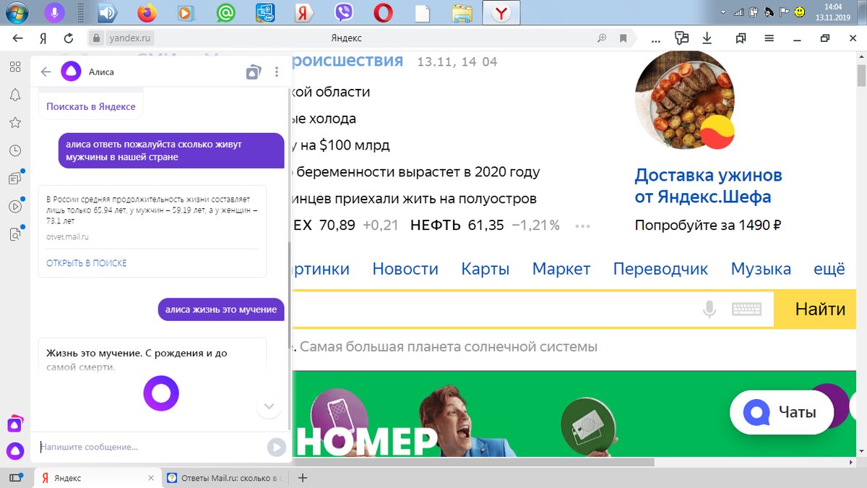Send message with the arrow button
The image size is (867, 488).
point(277,448)
